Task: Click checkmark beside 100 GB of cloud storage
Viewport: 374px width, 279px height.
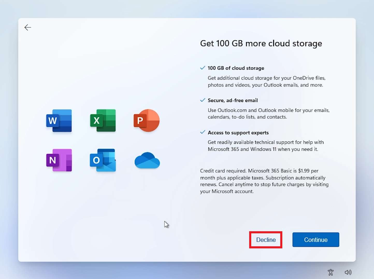Action: click(203, 67)
